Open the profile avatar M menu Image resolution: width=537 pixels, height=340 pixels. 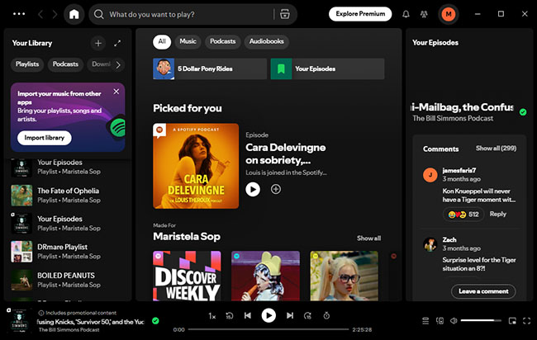pyautogui.click(x=449, y=14)
